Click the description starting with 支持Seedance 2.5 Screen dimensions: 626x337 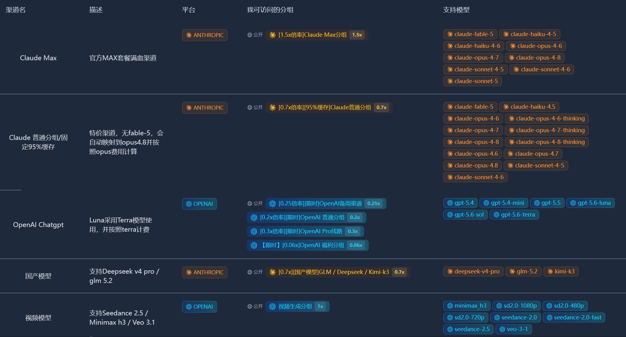coord(122,318)
